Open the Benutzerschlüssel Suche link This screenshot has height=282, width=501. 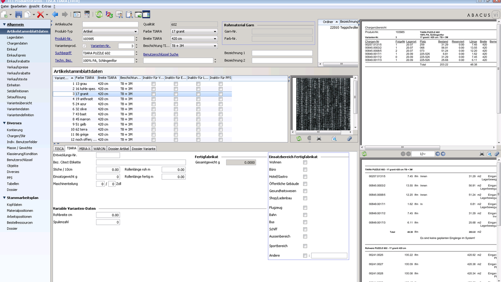point(161,54)
